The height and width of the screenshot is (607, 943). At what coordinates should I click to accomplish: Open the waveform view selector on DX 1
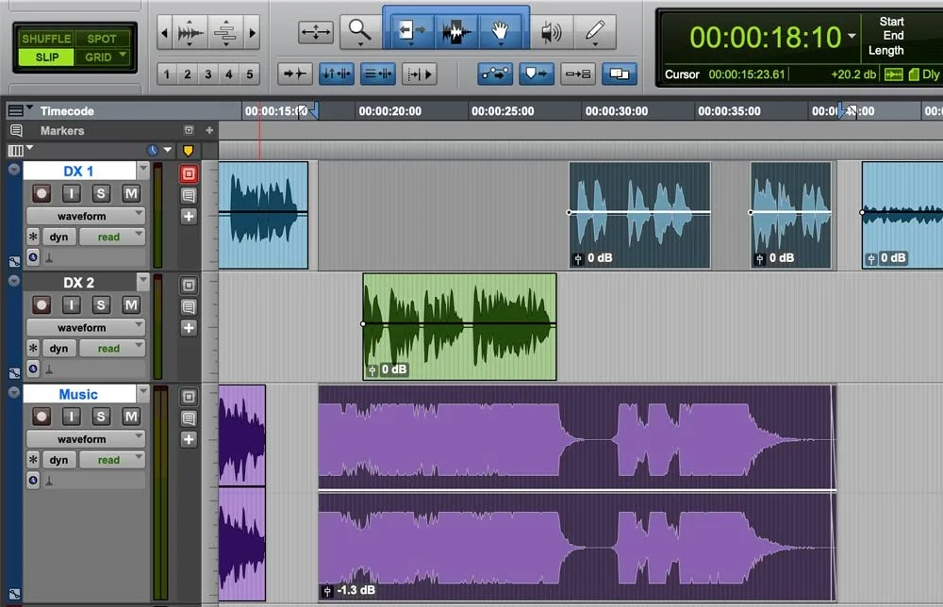click(x=85, y=216)
